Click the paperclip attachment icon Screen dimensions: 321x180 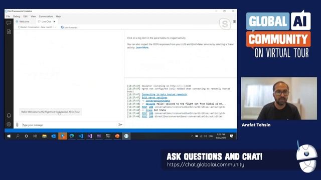coord(17,124)
